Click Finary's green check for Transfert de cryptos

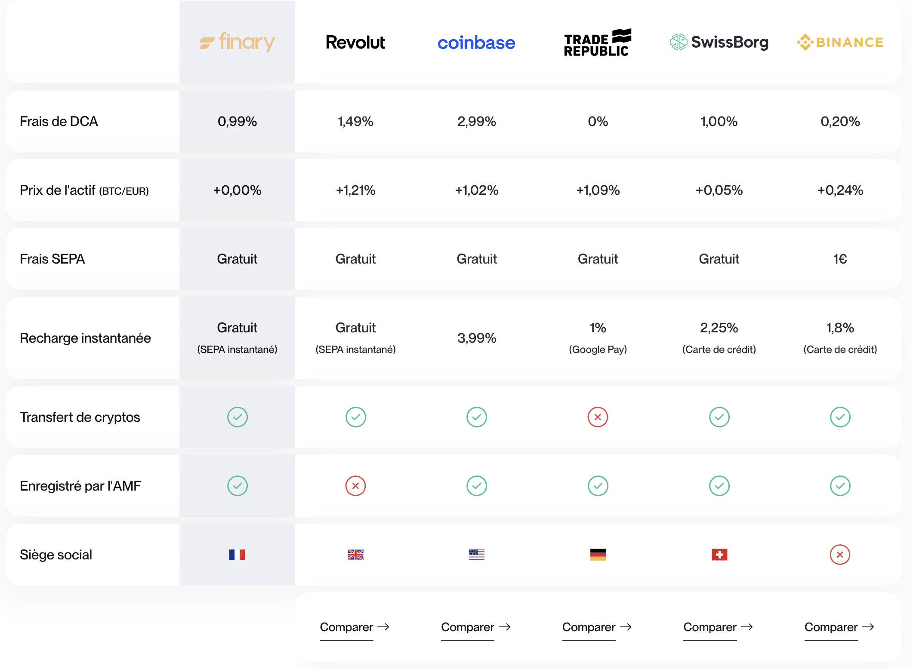tap(238, 417)
